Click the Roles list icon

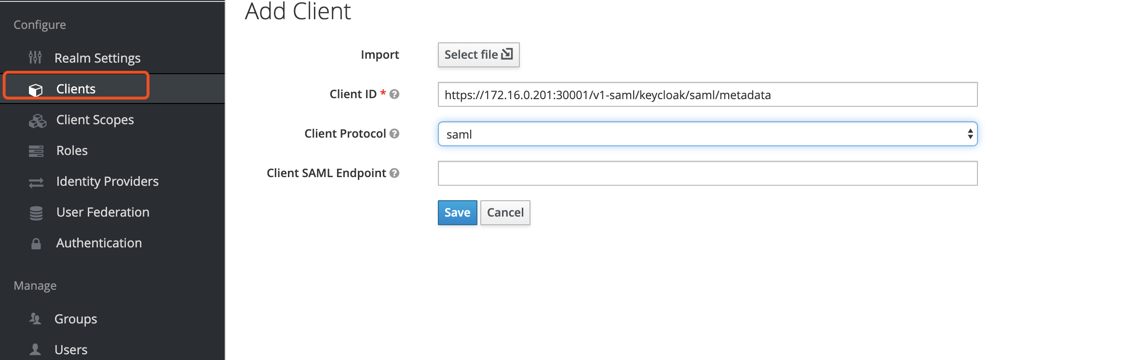36,151
